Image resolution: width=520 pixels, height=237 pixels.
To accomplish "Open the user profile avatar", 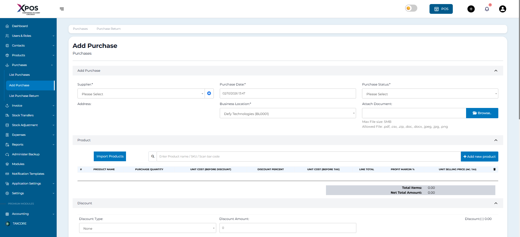I will click(x=502, y=9).
